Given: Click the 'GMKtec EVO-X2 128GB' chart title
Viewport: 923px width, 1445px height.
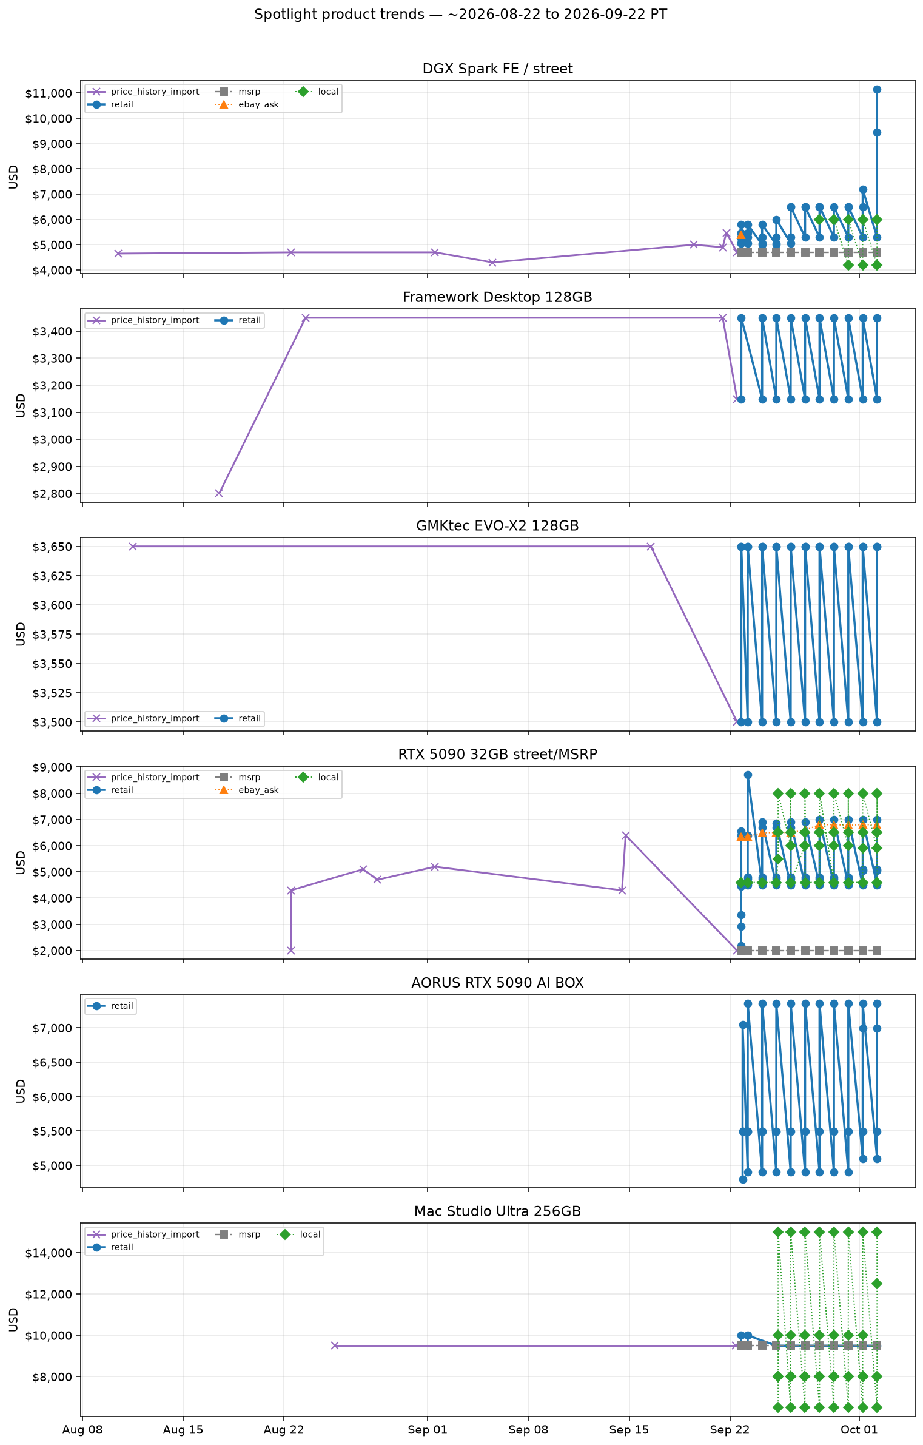Looking at the screenshot, I should 497,526.
